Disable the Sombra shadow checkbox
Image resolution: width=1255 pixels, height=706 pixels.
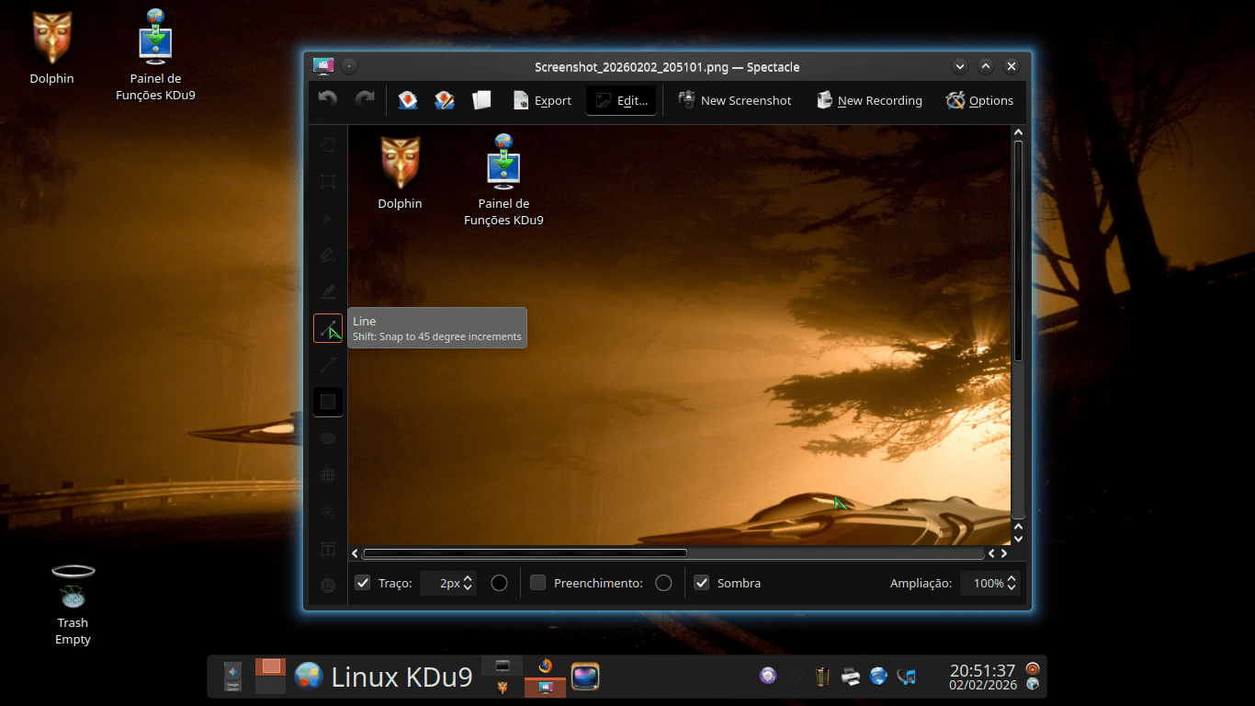702,583
